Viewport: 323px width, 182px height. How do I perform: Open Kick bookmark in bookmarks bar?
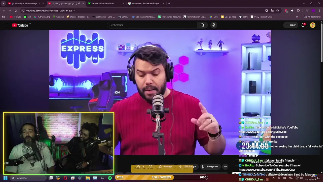click(x=28, y=17)
